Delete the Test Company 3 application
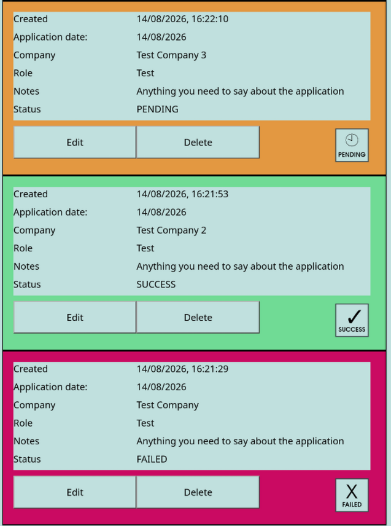The height and width of the screenshot is (526, 391). [x=198, y=142]
